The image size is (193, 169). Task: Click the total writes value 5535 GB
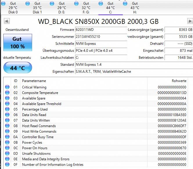tap(179, 37)
